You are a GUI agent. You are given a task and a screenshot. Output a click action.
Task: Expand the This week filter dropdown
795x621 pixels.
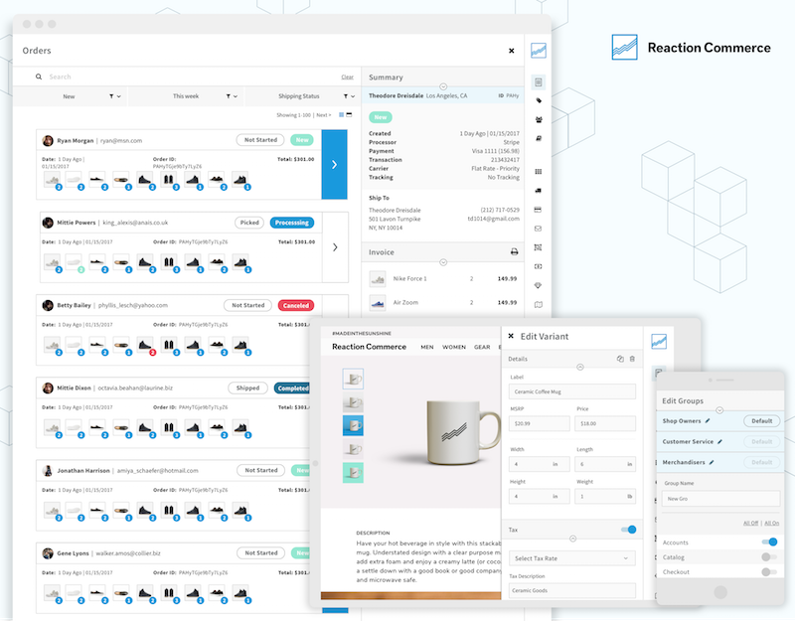233,96
